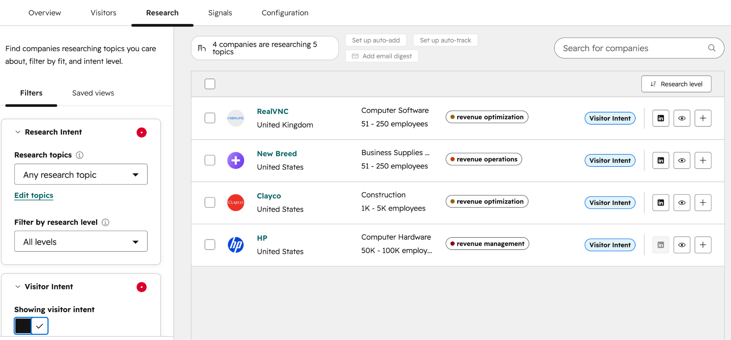Open the Clayco company link
The image size is (731, 340).
269,196
